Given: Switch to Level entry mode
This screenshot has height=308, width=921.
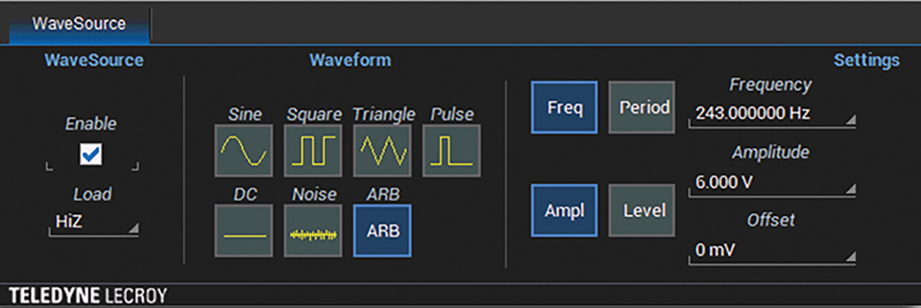Looking at the screenshot, I should click(x=642, y=210).
